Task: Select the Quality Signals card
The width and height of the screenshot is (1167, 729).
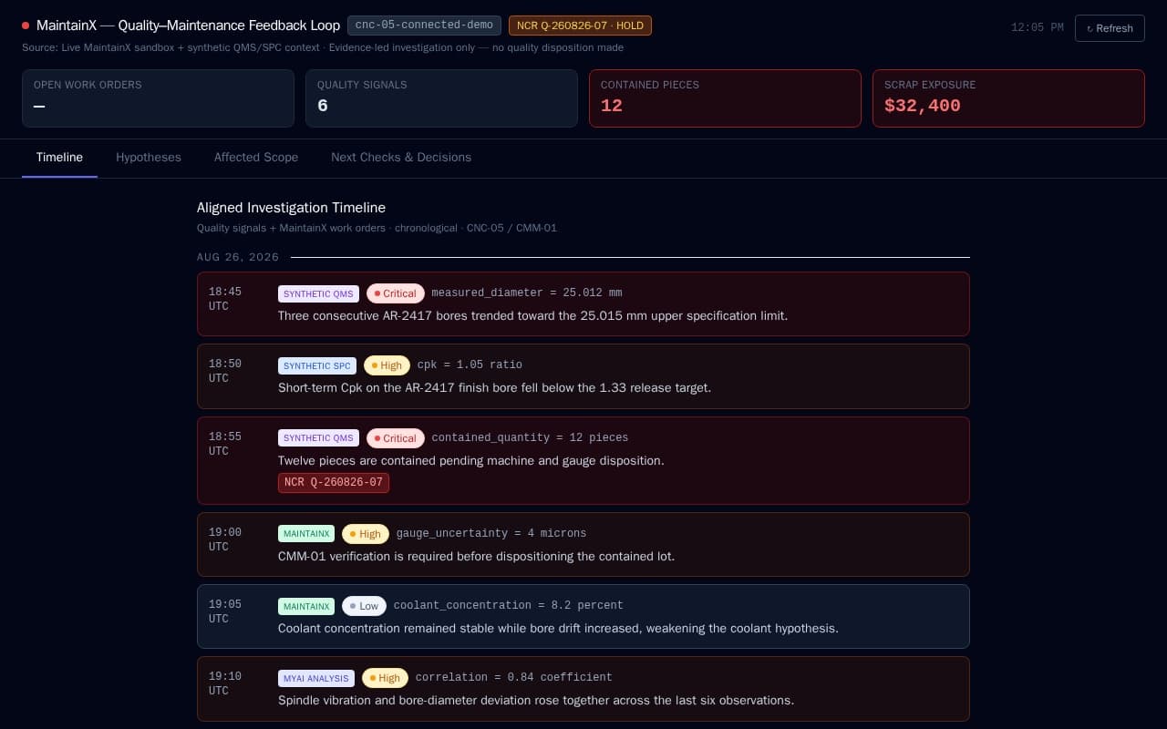Action: click(441, 98)
